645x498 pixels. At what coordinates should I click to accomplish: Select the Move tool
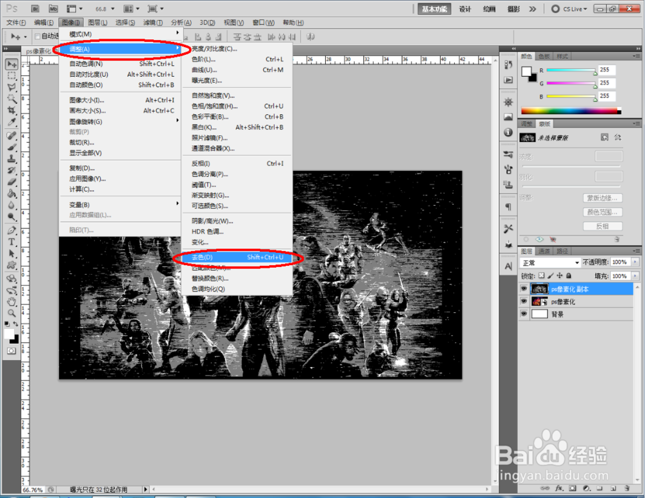tap(12, 65)
